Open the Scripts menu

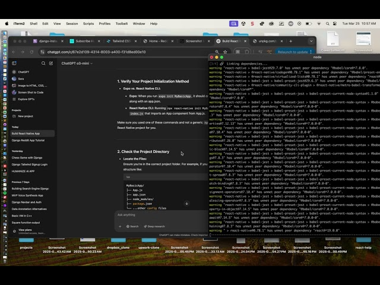[88, 24]
